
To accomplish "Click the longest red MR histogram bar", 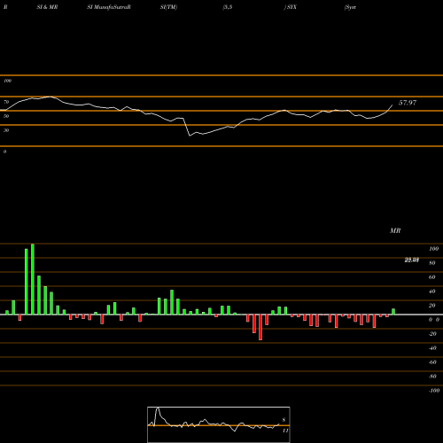I will (260, 327).
